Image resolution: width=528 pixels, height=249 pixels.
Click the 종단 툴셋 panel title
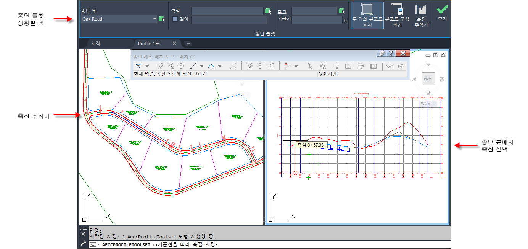(265, 34)
